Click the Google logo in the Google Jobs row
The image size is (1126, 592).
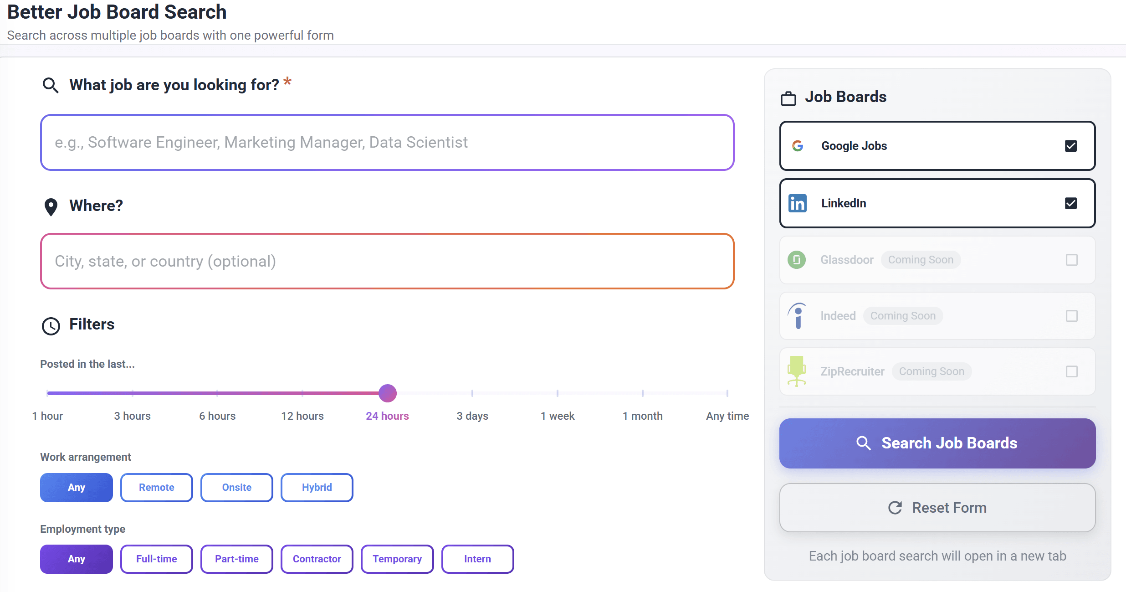click(798, 146)
